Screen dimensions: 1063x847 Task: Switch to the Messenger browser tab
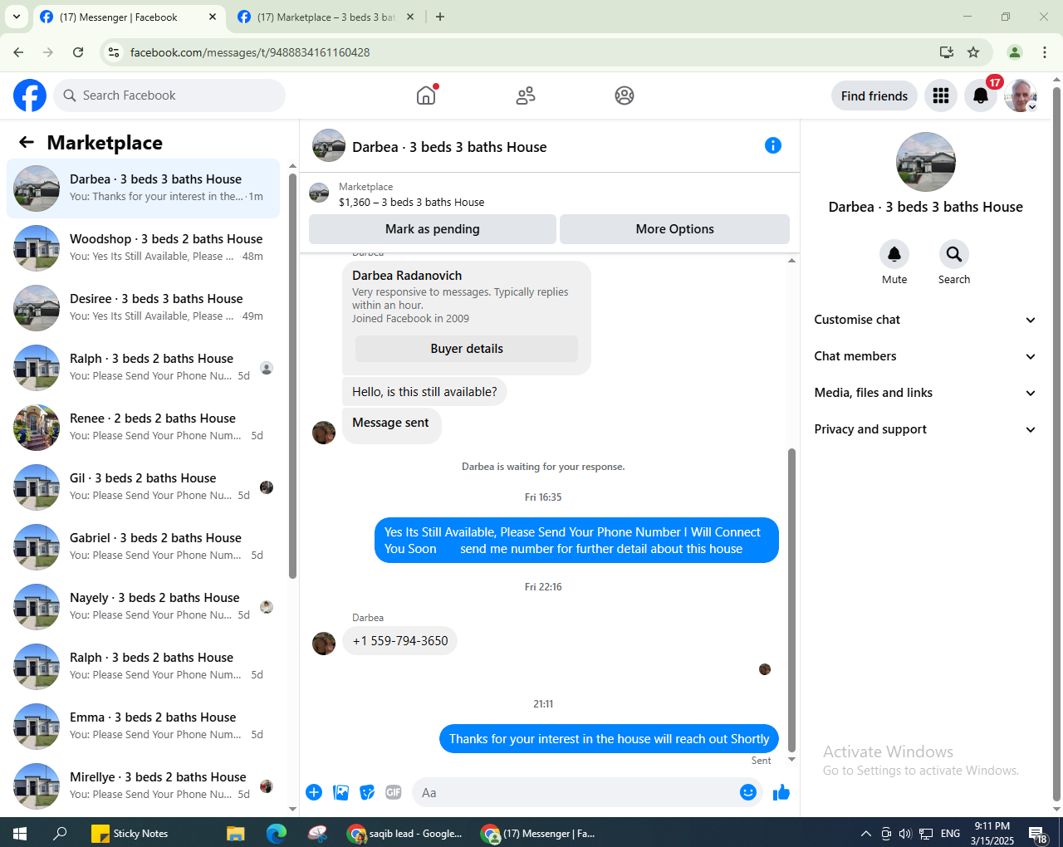pos(129,17)
